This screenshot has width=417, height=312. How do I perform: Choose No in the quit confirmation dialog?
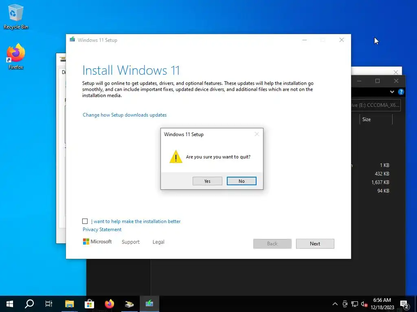click(x=241, y=181)
